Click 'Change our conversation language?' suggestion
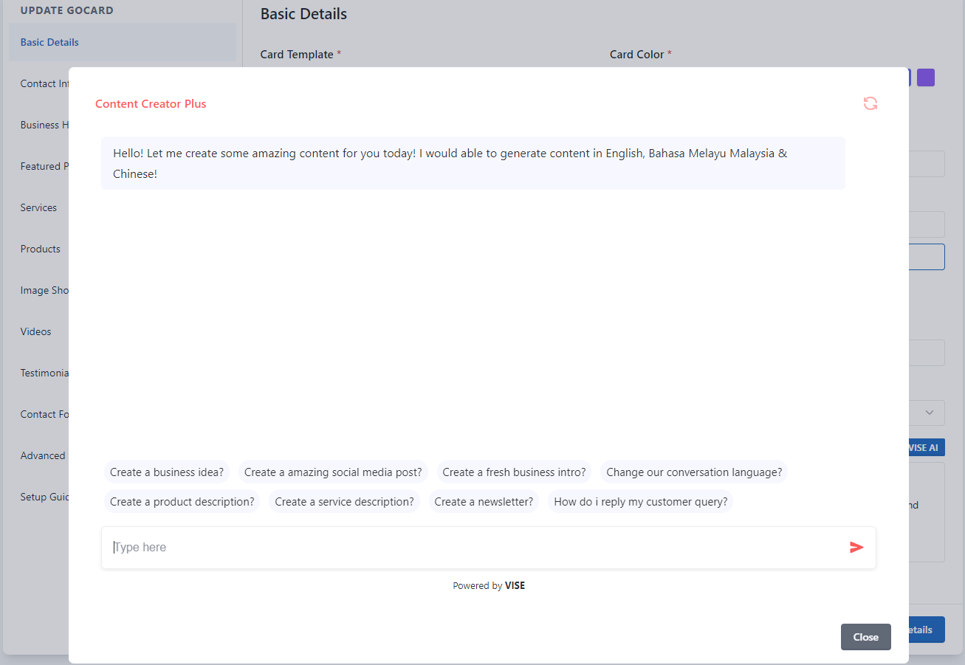 click(x=694, y=472)
